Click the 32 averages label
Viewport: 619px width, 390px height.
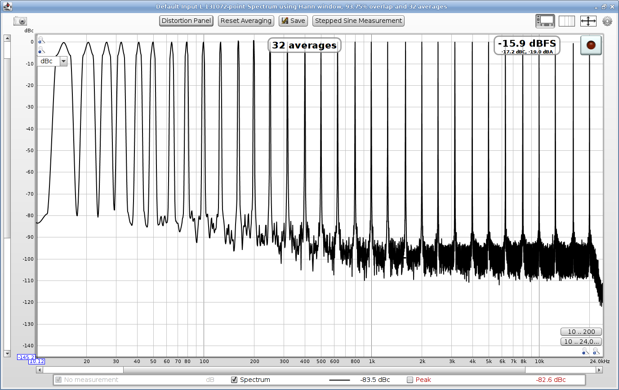click(x=304, y=45)
